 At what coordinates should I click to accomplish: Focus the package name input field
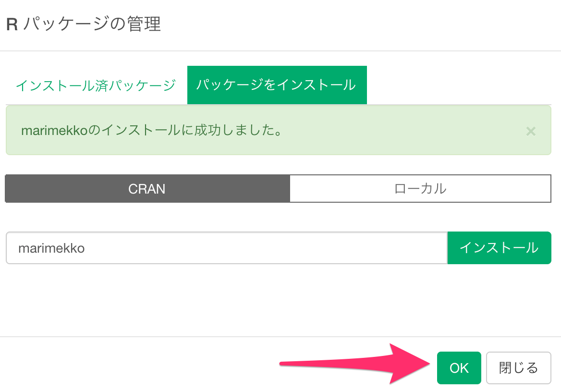227,248
